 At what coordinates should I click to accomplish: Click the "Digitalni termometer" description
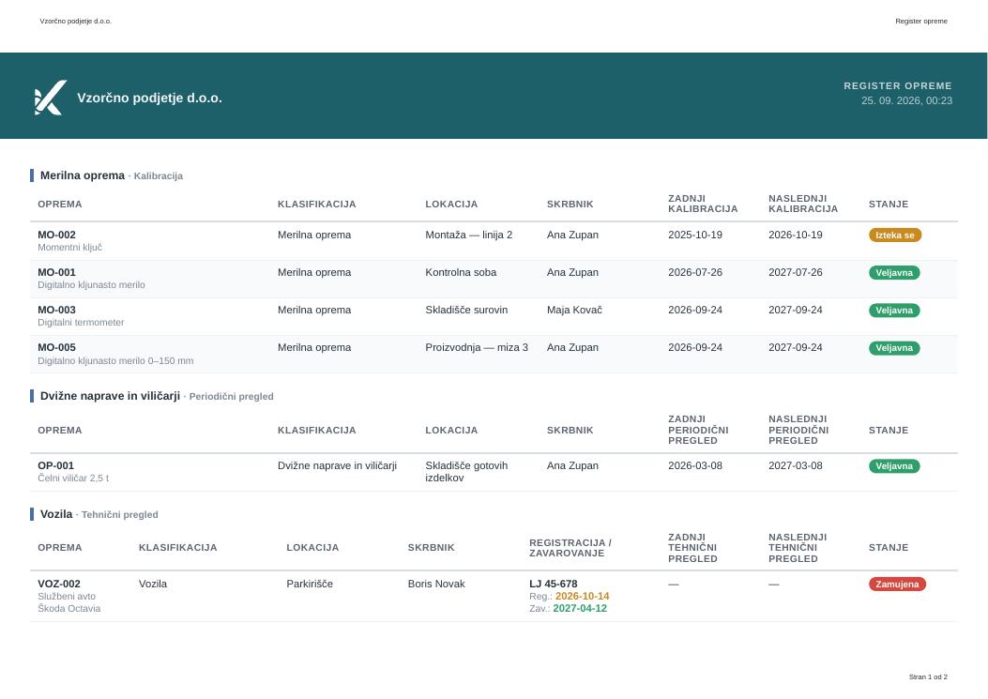81,322
